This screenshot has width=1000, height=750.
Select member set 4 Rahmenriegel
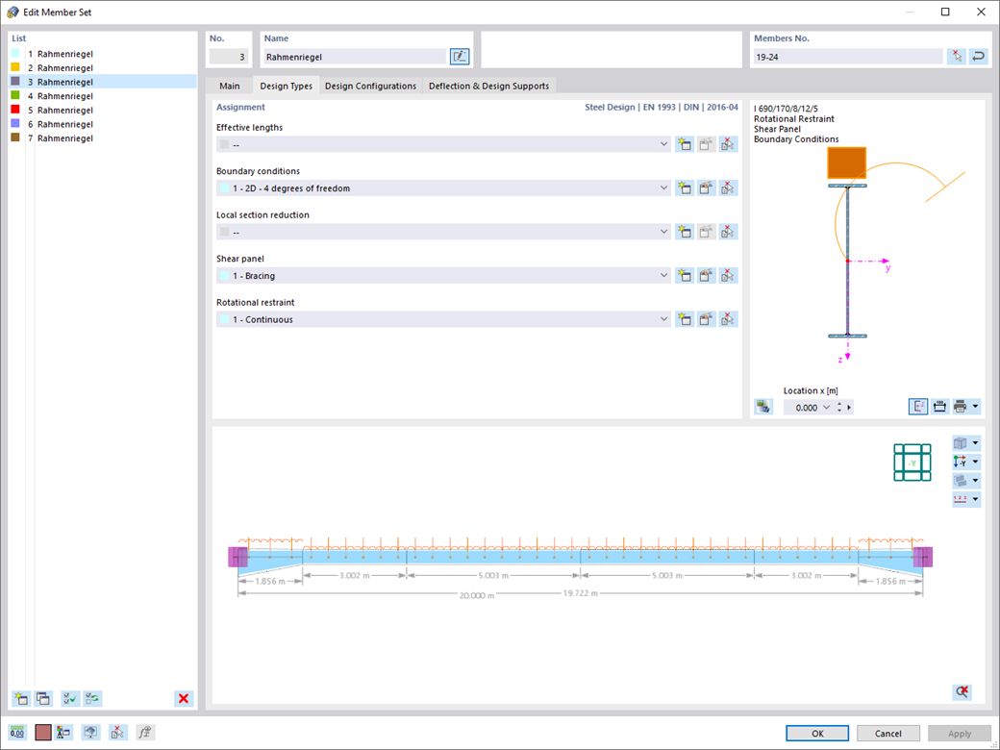point(103,95)
